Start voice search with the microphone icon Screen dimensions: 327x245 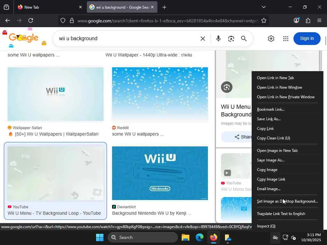point(218,39)
